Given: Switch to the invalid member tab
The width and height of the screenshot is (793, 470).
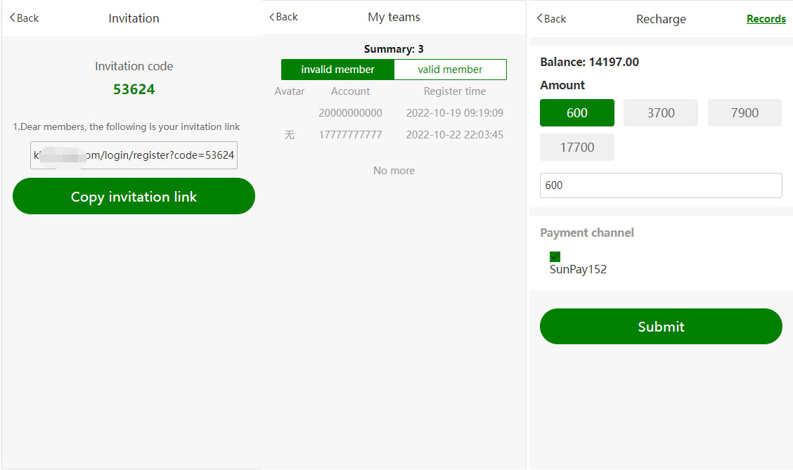Looking at the screenshot, I should [337, 70].
